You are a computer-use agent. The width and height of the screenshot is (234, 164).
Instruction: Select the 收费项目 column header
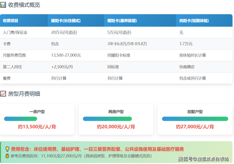tap(11, 21)
